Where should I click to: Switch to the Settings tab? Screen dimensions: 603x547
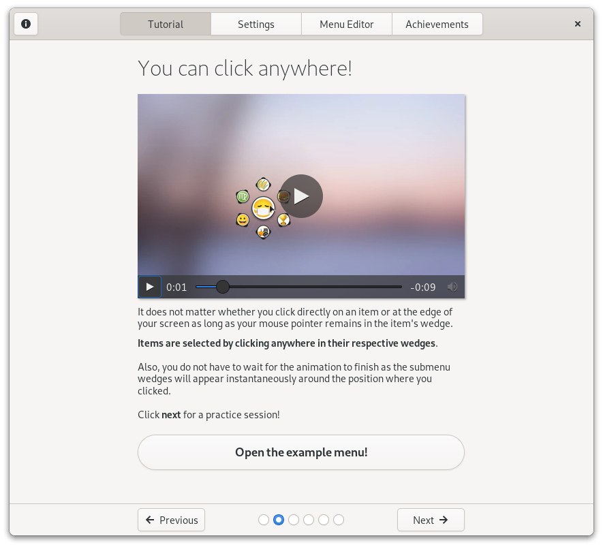pos(256,24)
